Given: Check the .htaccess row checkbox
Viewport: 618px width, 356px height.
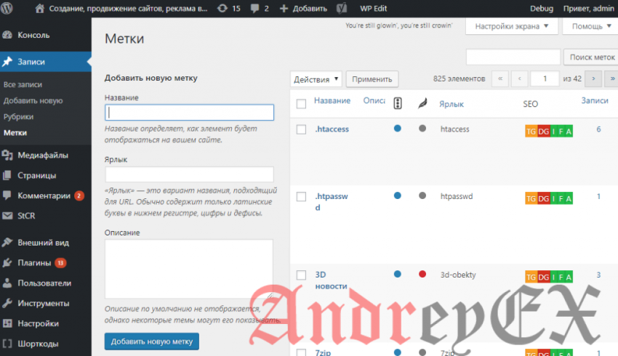Looking at the screenshot, I should [x=301, y=129].
